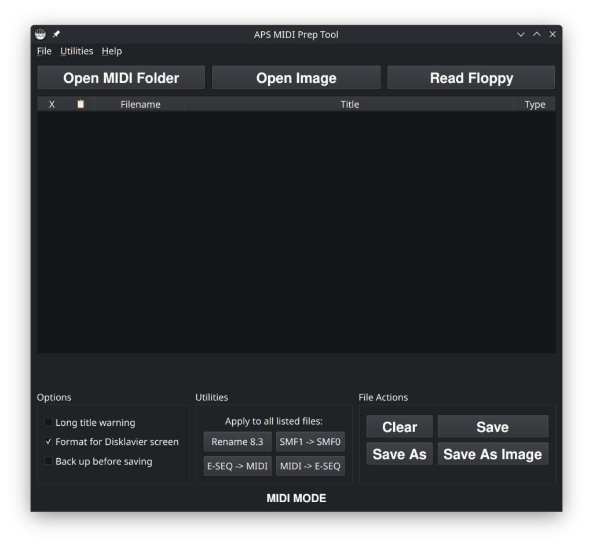Open the Utilities menu
The image size is (593, 548).
[76, 51]
